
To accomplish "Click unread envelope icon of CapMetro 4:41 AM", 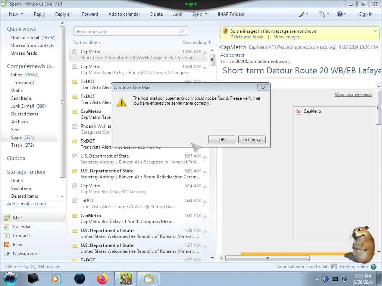I will pos(75,216).
